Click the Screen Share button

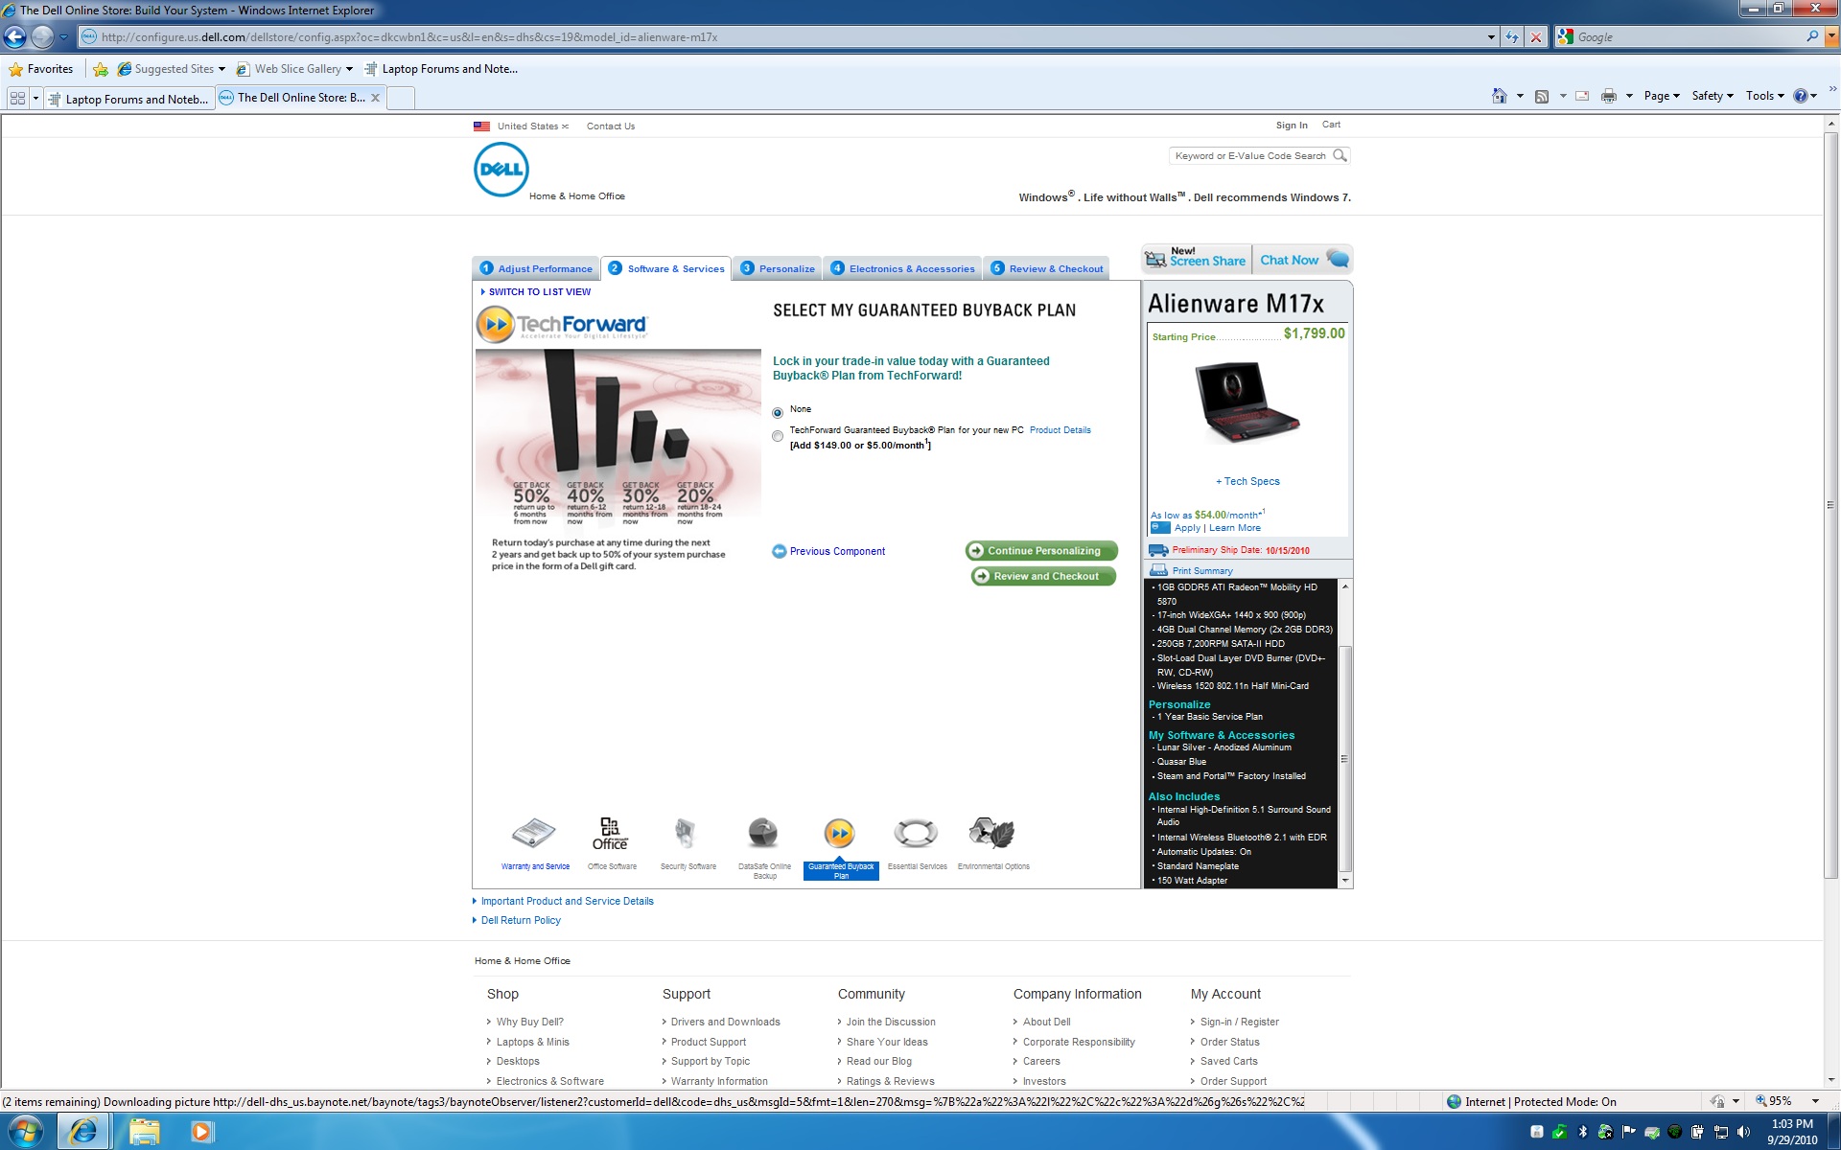pyautogui.click(x=1196, y=259)
